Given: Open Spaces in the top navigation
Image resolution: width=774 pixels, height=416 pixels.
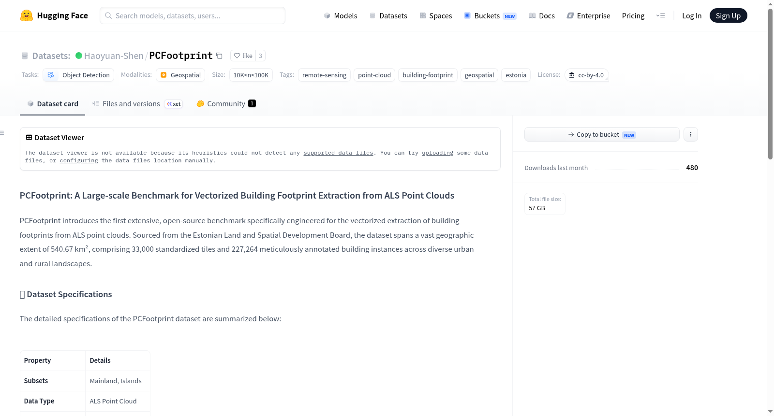Looking at the screenshot, I should click(435, 15).
